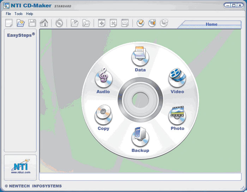Viewport: 247px width, 192px height.
Task: Start a Video disc project
Action: (x=177, y=78)
